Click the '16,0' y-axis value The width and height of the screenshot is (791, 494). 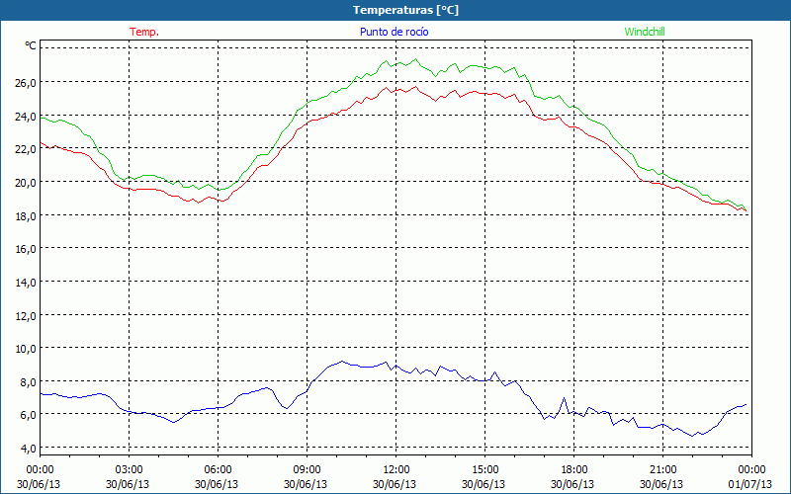[26, 250]
